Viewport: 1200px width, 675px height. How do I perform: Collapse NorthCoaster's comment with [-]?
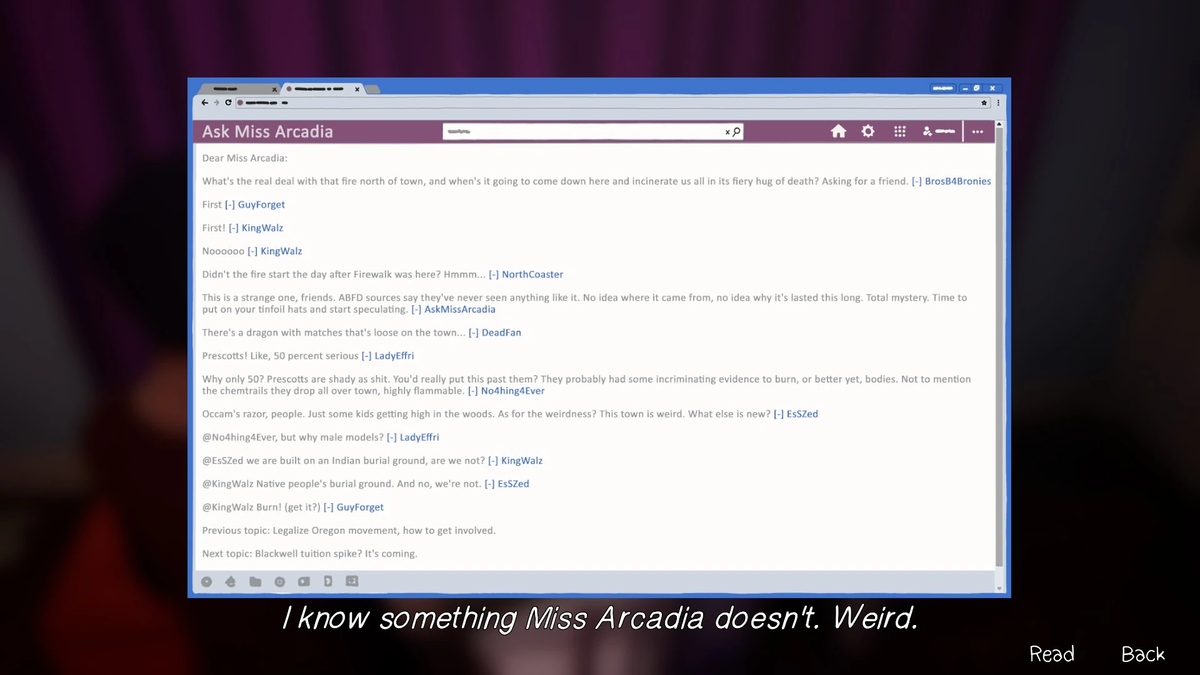[493, 274]
